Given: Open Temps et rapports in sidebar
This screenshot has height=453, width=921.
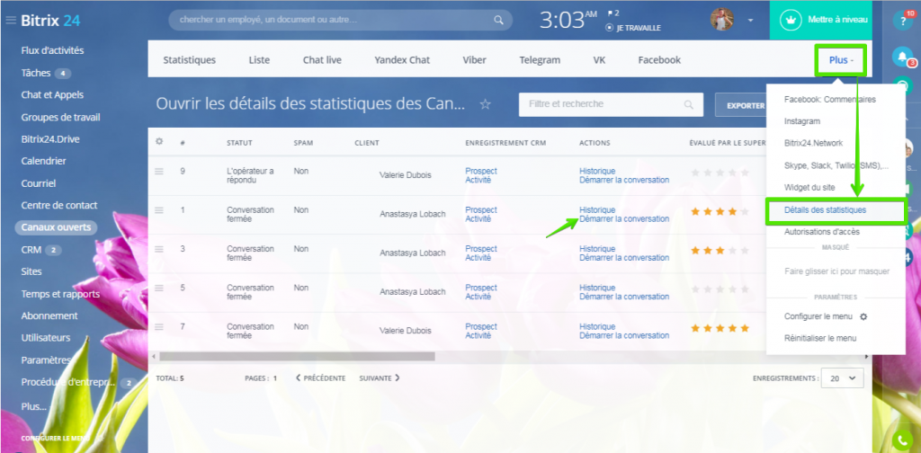Looking at the screenshot, I should click(60, 294).
